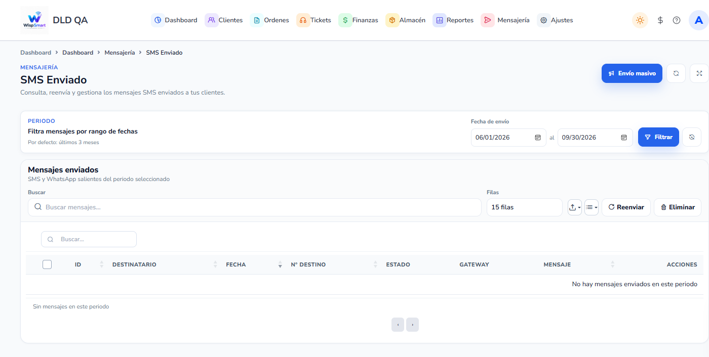The width and height of the screenshot is (709, 357).
Task: Click 'Sin mensajes en este periodo' footer text
Action: tap(71, 306)
